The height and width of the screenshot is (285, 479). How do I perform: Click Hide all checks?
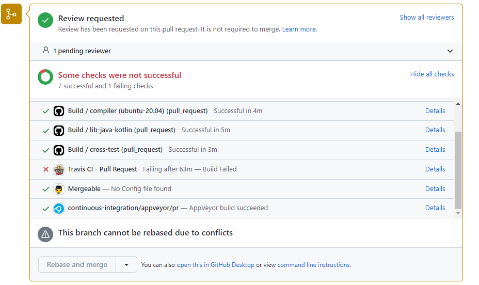pyautogui.click(x=432, y=74)
